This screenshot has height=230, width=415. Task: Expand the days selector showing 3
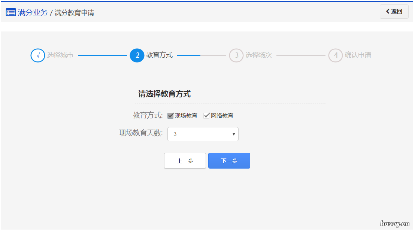pyautogui.click(x=203, y=134)
